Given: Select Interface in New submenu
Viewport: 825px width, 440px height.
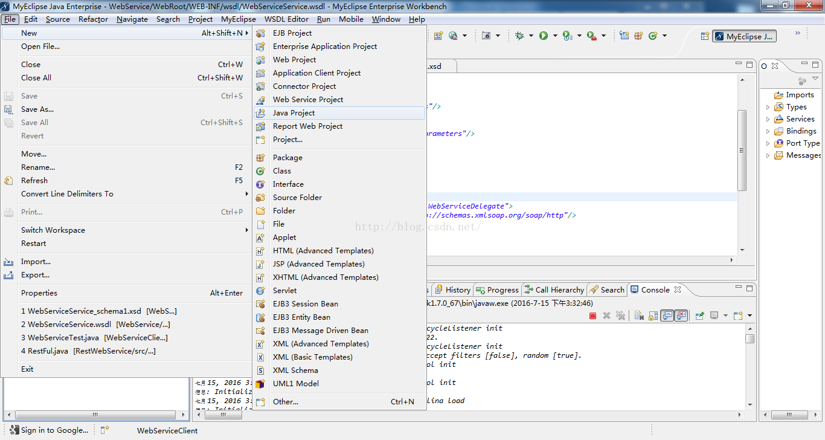Looking at the screenshot, I should (339, 184).
